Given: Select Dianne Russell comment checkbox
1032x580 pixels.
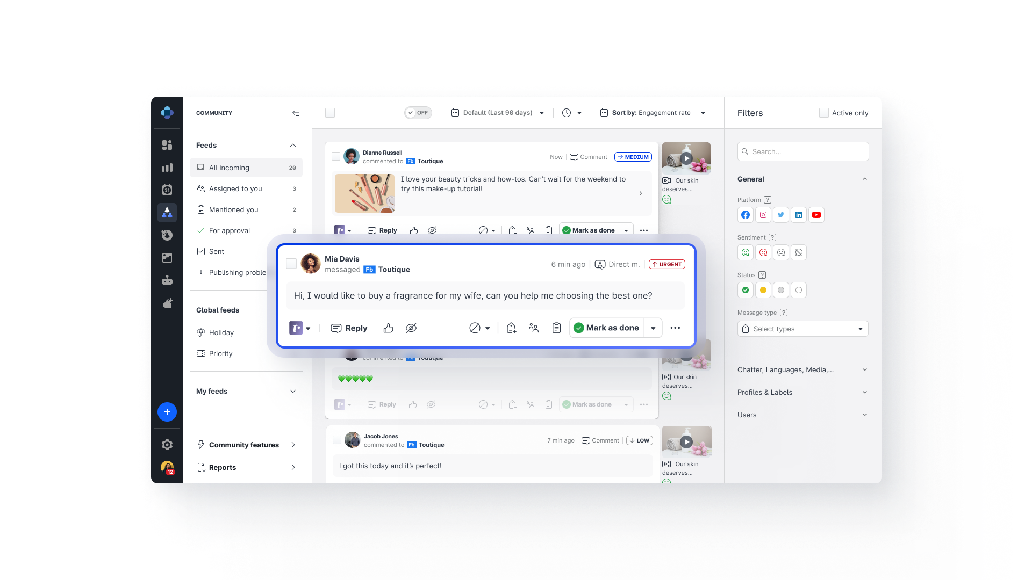Looking at the screenshot, I should tap(336, 156).
